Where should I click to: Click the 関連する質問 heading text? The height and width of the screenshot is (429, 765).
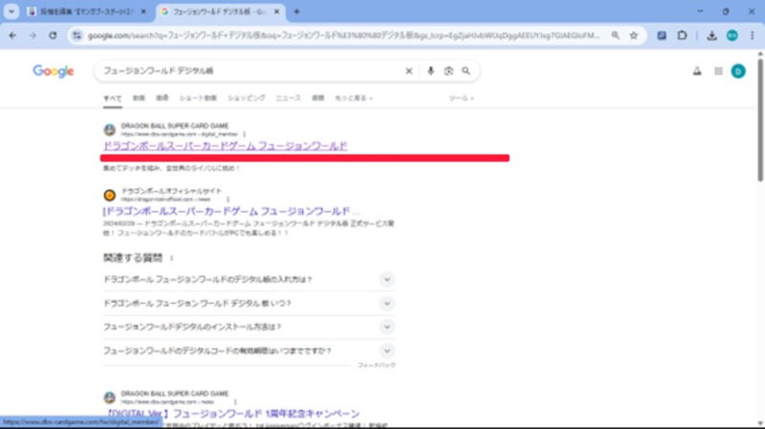tap(133, 258)
